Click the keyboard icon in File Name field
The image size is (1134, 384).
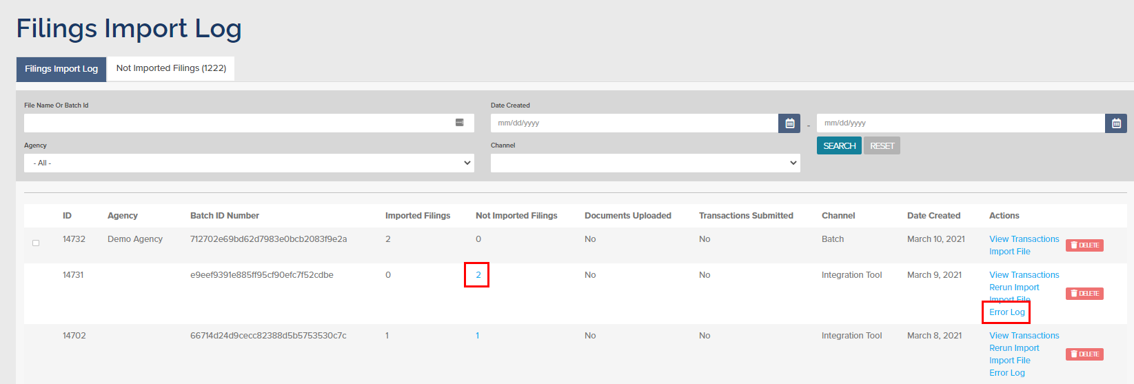click(460, 123)
